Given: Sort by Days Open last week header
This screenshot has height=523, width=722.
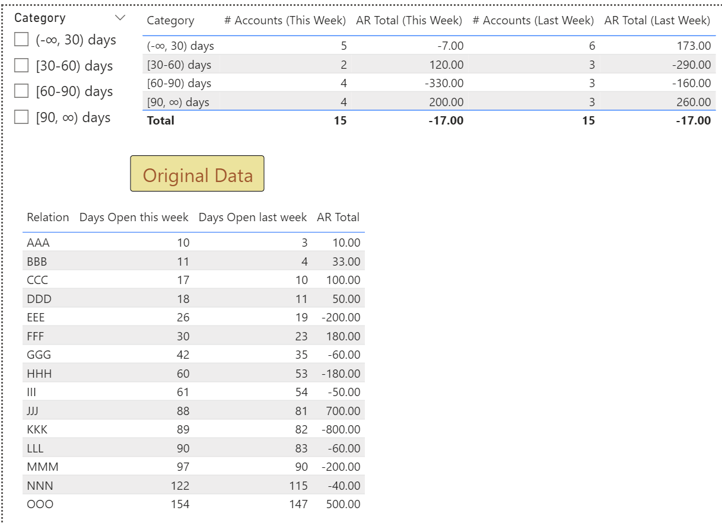Looking at the screenshot, I should (x=253, y=217).
